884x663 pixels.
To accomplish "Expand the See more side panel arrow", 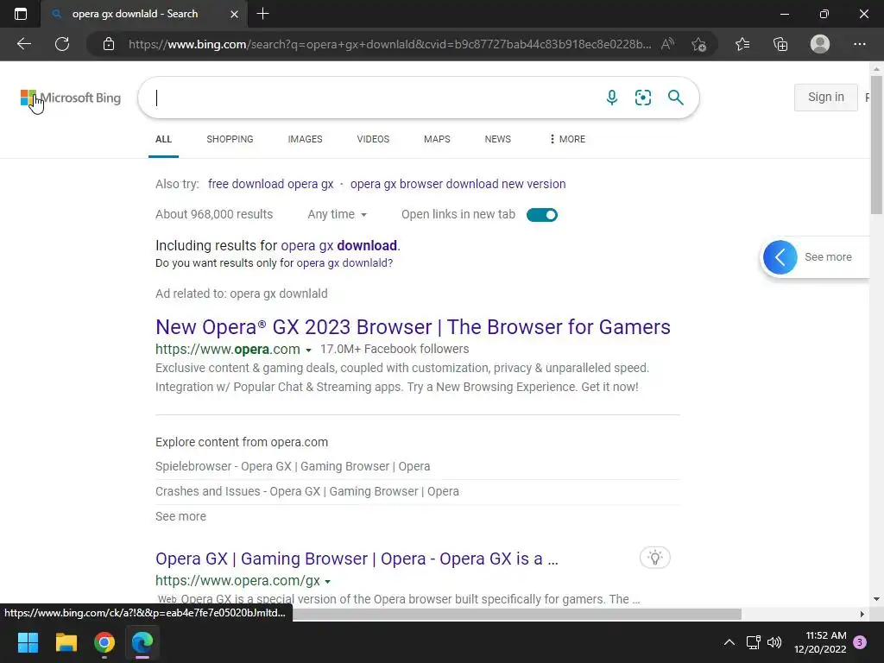I will pyautogui.click(x=780, y=257).
